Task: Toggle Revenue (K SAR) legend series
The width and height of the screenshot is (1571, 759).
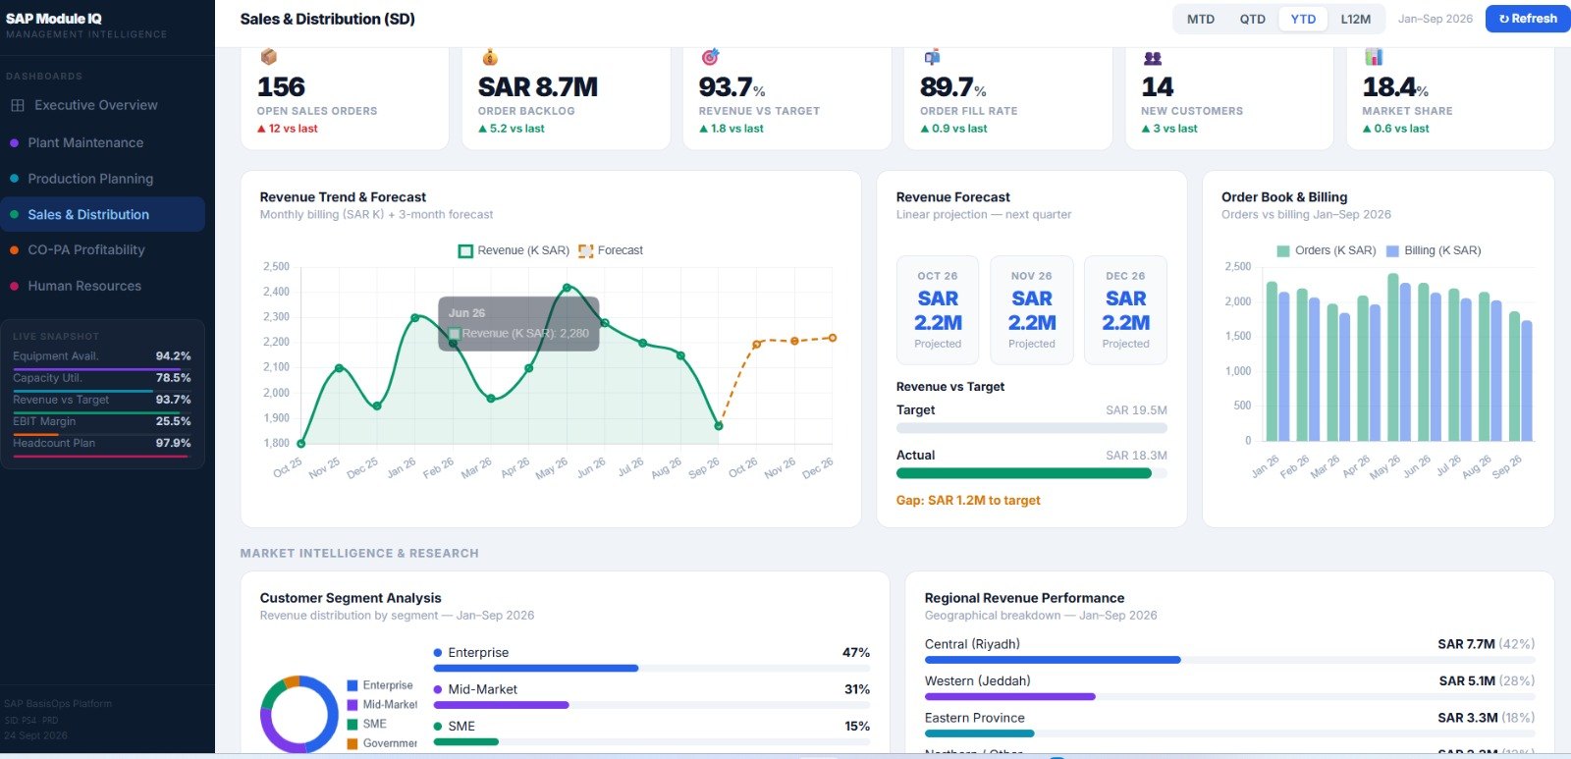Action: pos(515,250)
